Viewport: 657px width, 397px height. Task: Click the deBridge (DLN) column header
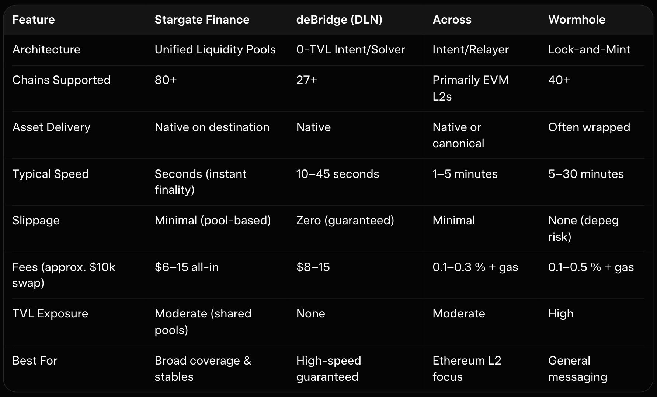[x=339, y=20]
